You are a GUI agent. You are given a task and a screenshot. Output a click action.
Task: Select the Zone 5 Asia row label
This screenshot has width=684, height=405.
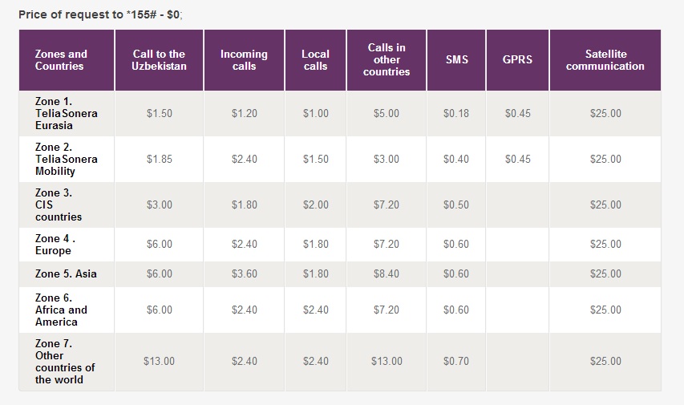pos(66,274)
